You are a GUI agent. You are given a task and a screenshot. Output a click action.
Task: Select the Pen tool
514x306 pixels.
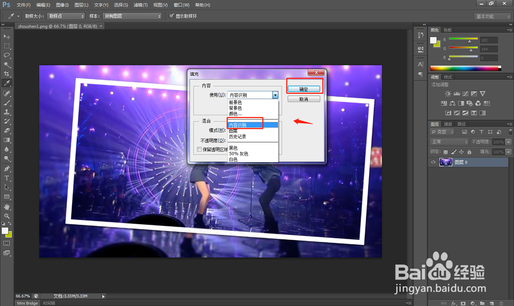7,169
